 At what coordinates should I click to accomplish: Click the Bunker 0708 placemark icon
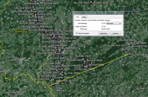coord(129,46)
